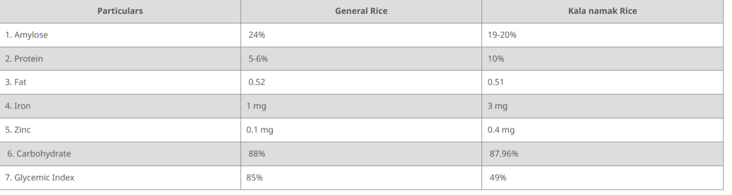Click the 5-6% protein value
This screenshot has height=195, width=732.
tap(258, 59)
